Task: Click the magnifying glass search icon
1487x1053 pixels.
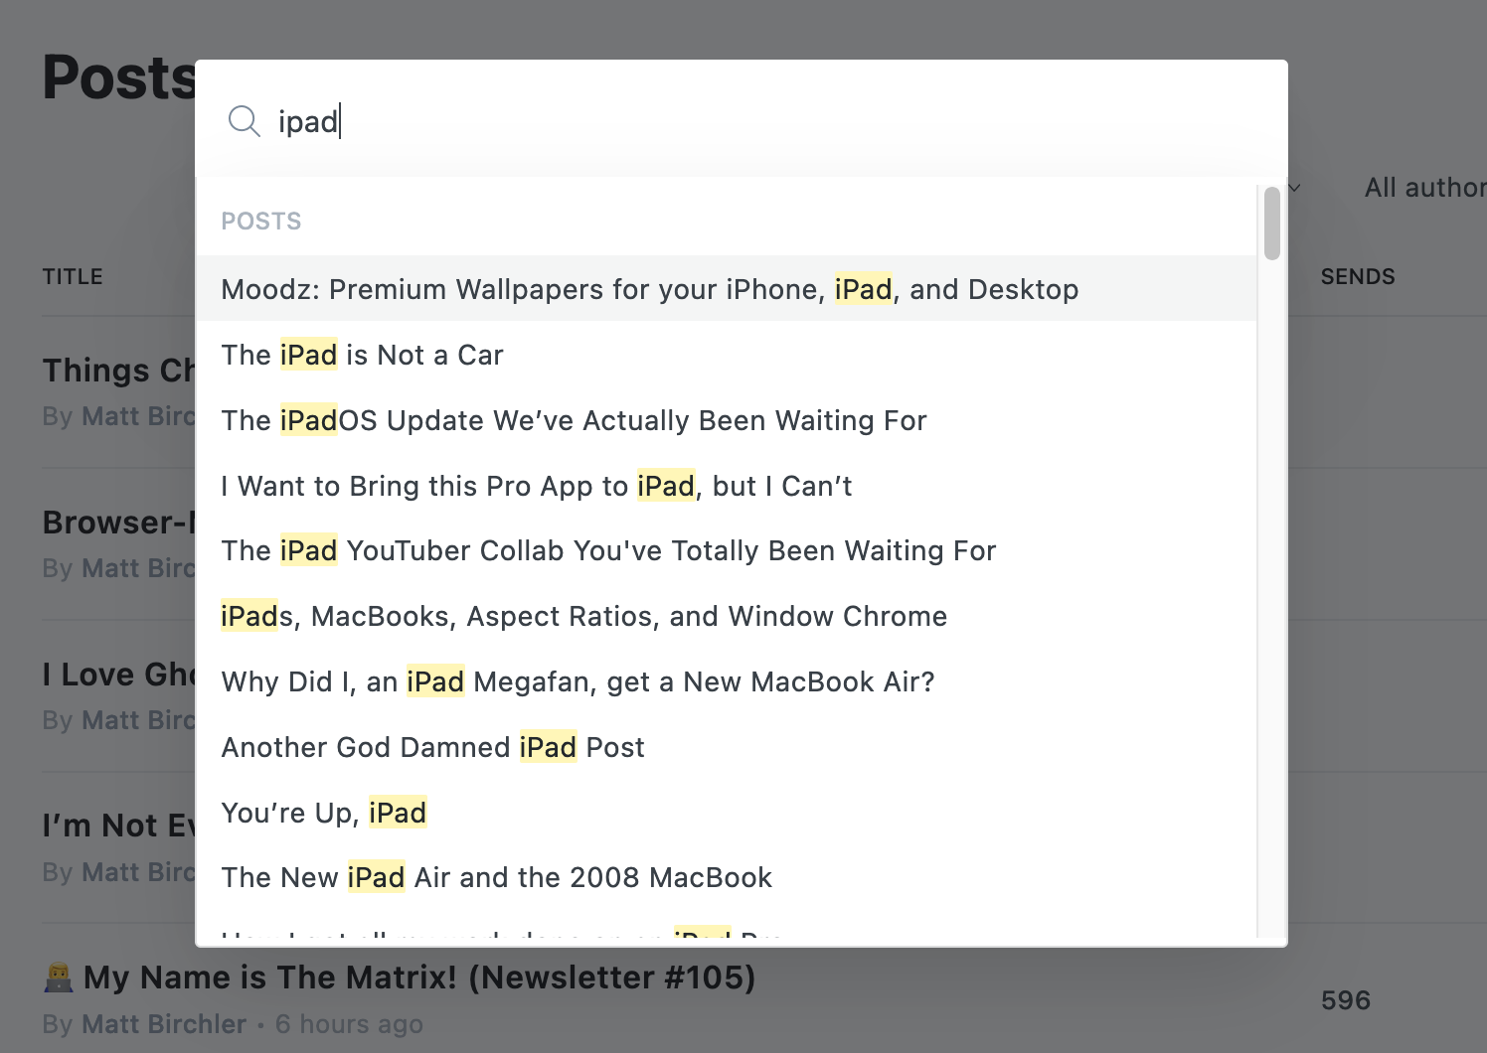Action: [244, 121]
